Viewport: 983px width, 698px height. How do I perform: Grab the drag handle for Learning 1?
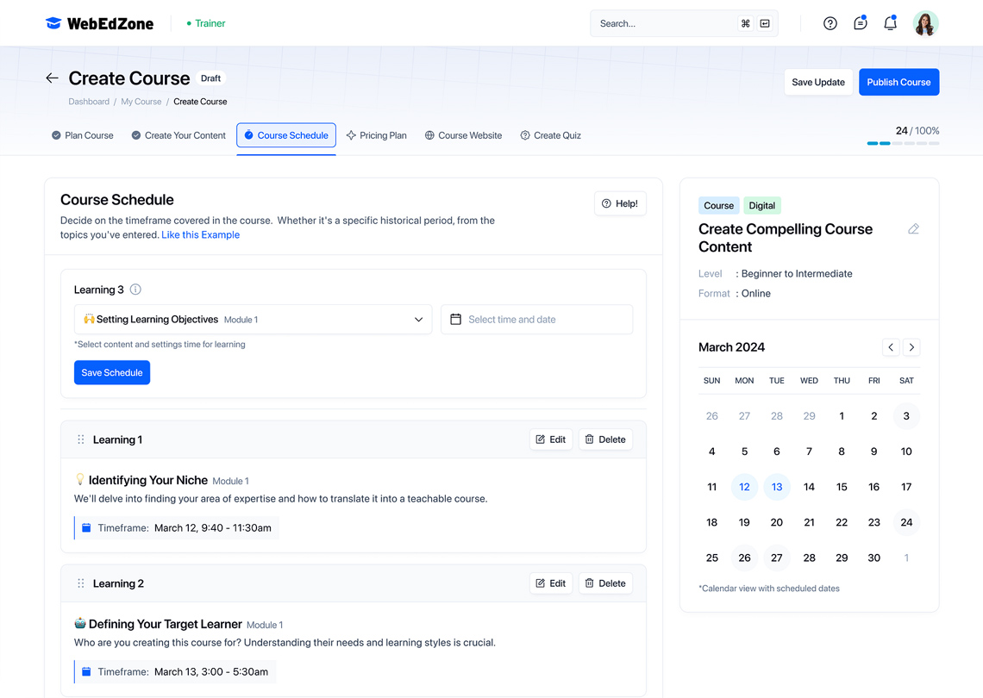coord(81,439)
